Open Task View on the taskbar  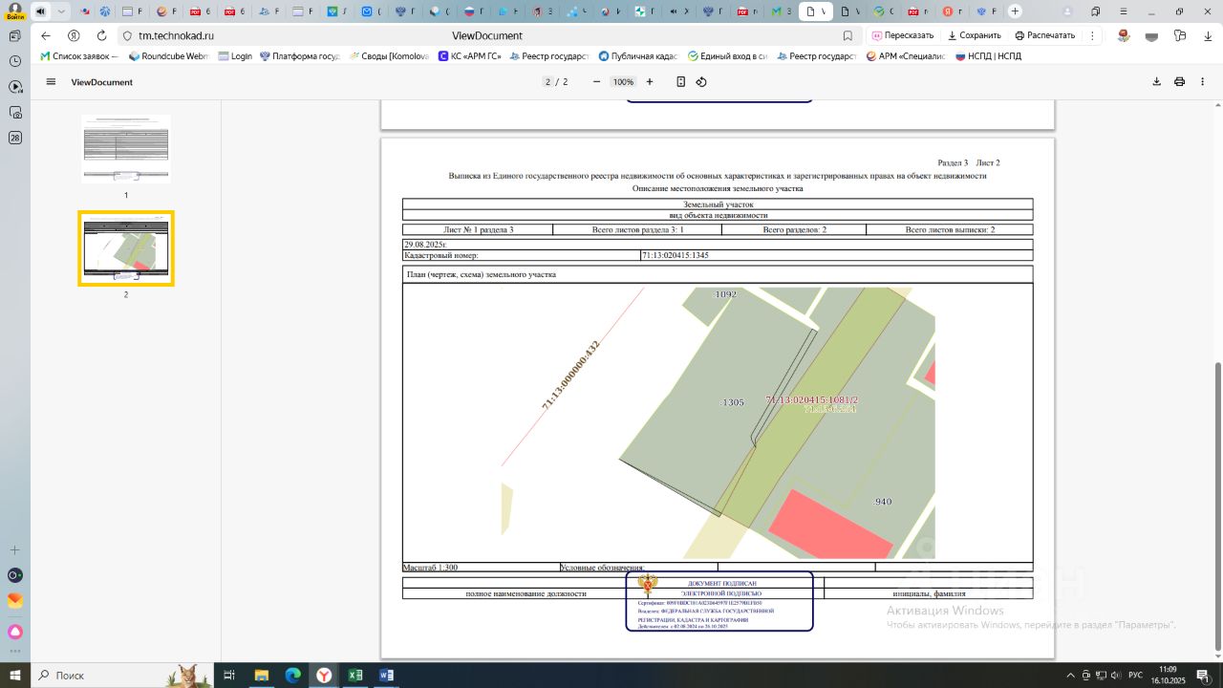[x=229, y=675]
